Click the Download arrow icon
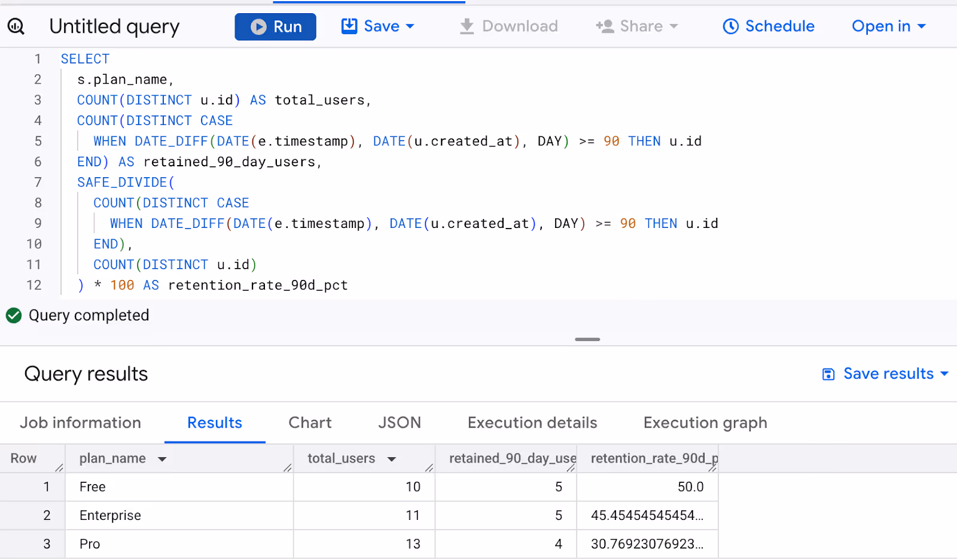The width and height of the screenshot is (957, 560). (467, 26)
